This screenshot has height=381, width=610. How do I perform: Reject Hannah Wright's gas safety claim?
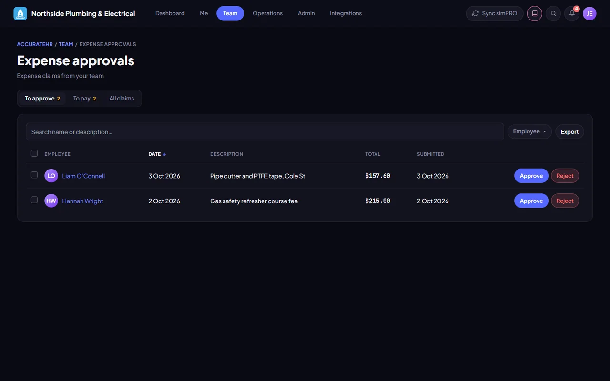(x=565, y=201)
